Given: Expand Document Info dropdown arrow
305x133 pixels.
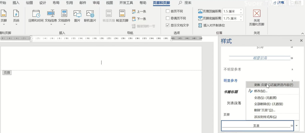Looking at the screenshot, I should 51,24.
